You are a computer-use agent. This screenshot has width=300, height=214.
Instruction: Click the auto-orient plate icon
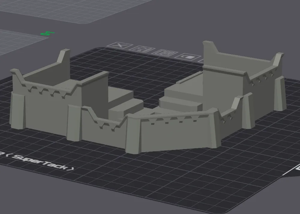[x=142, y=49]
